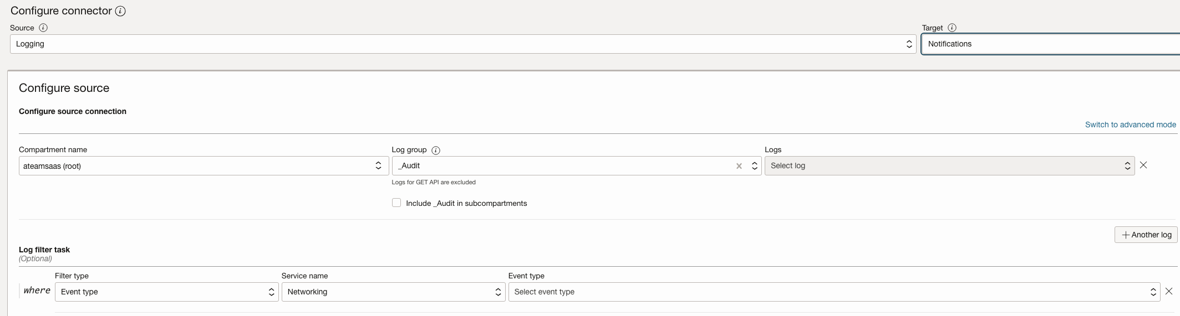
Task: Remove the log source row
Action: pyautogui.click(x=1143, y=165)
